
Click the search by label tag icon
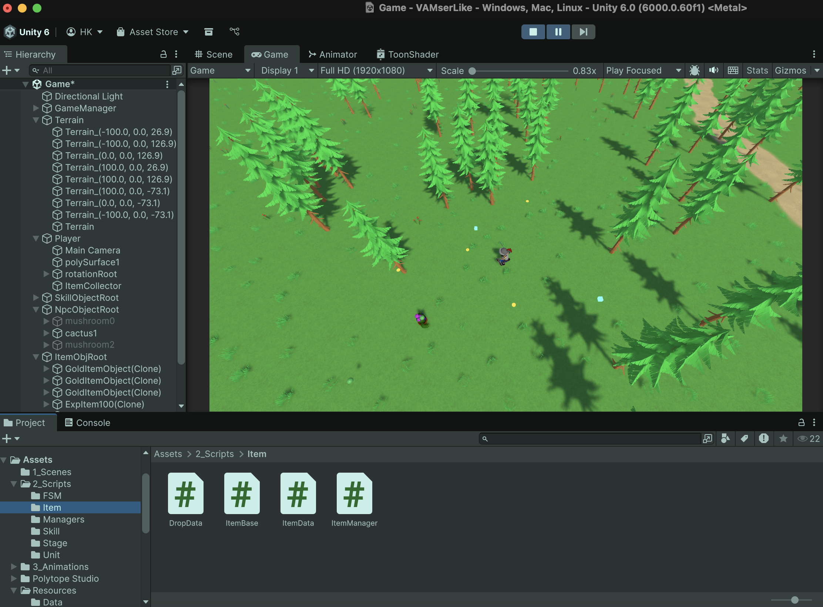745,439
